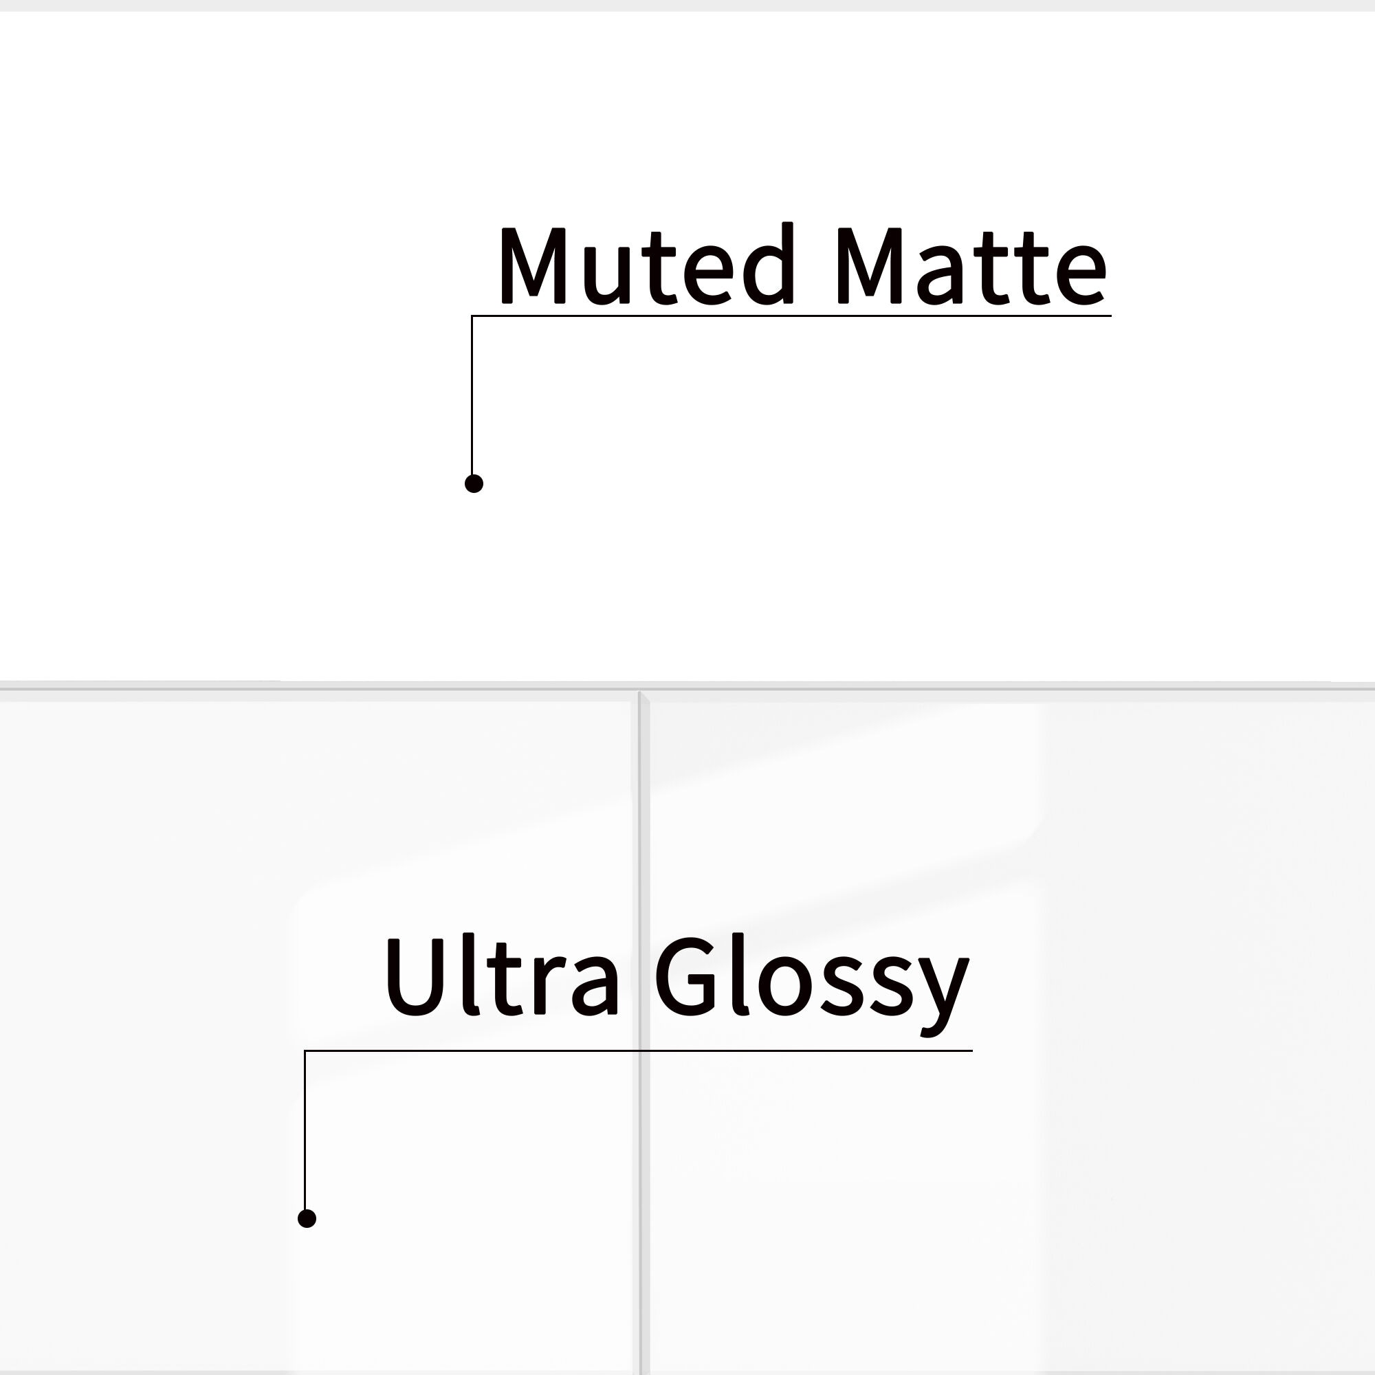
Task: Select the word "Muted" in top label
Action: 646,264
